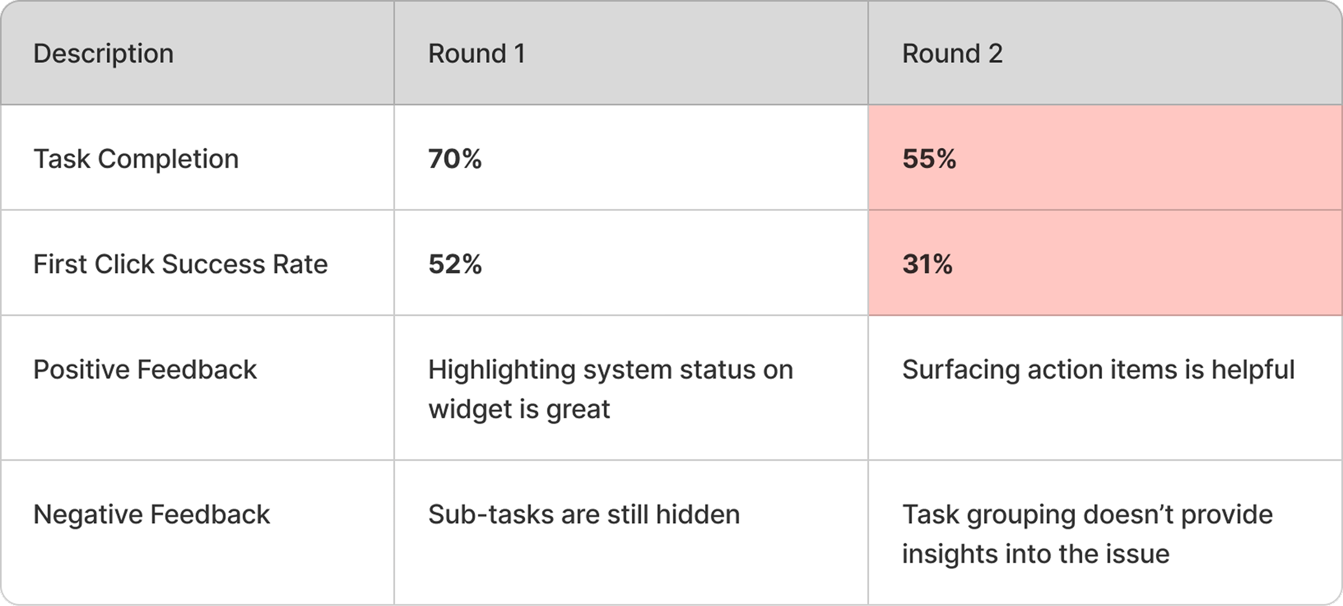The width and height of the screenshot is (1343, 606).
Task: Click the First Click Success Rate label
Action: (180, 264)
